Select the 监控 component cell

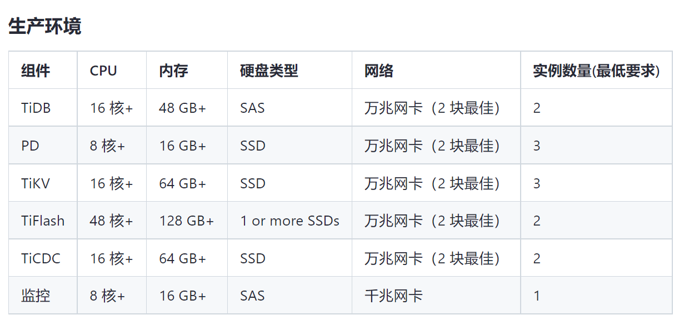pos(36,296)
